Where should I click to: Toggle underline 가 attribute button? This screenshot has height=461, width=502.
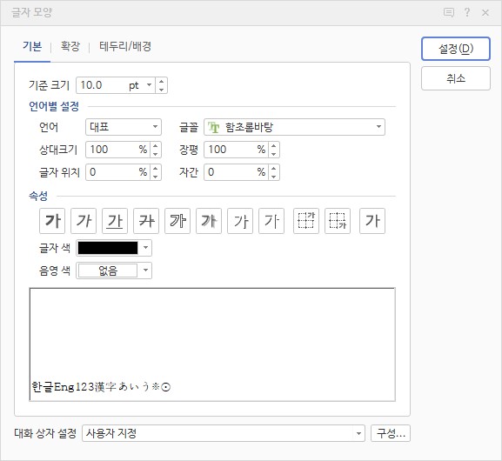click(x=115, y=221)
